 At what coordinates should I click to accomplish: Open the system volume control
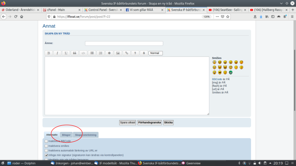click(x=260, y=163)
